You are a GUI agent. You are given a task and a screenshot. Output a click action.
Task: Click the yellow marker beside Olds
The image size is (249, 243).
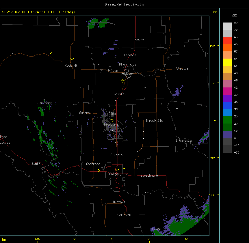[x=112, y=120]
